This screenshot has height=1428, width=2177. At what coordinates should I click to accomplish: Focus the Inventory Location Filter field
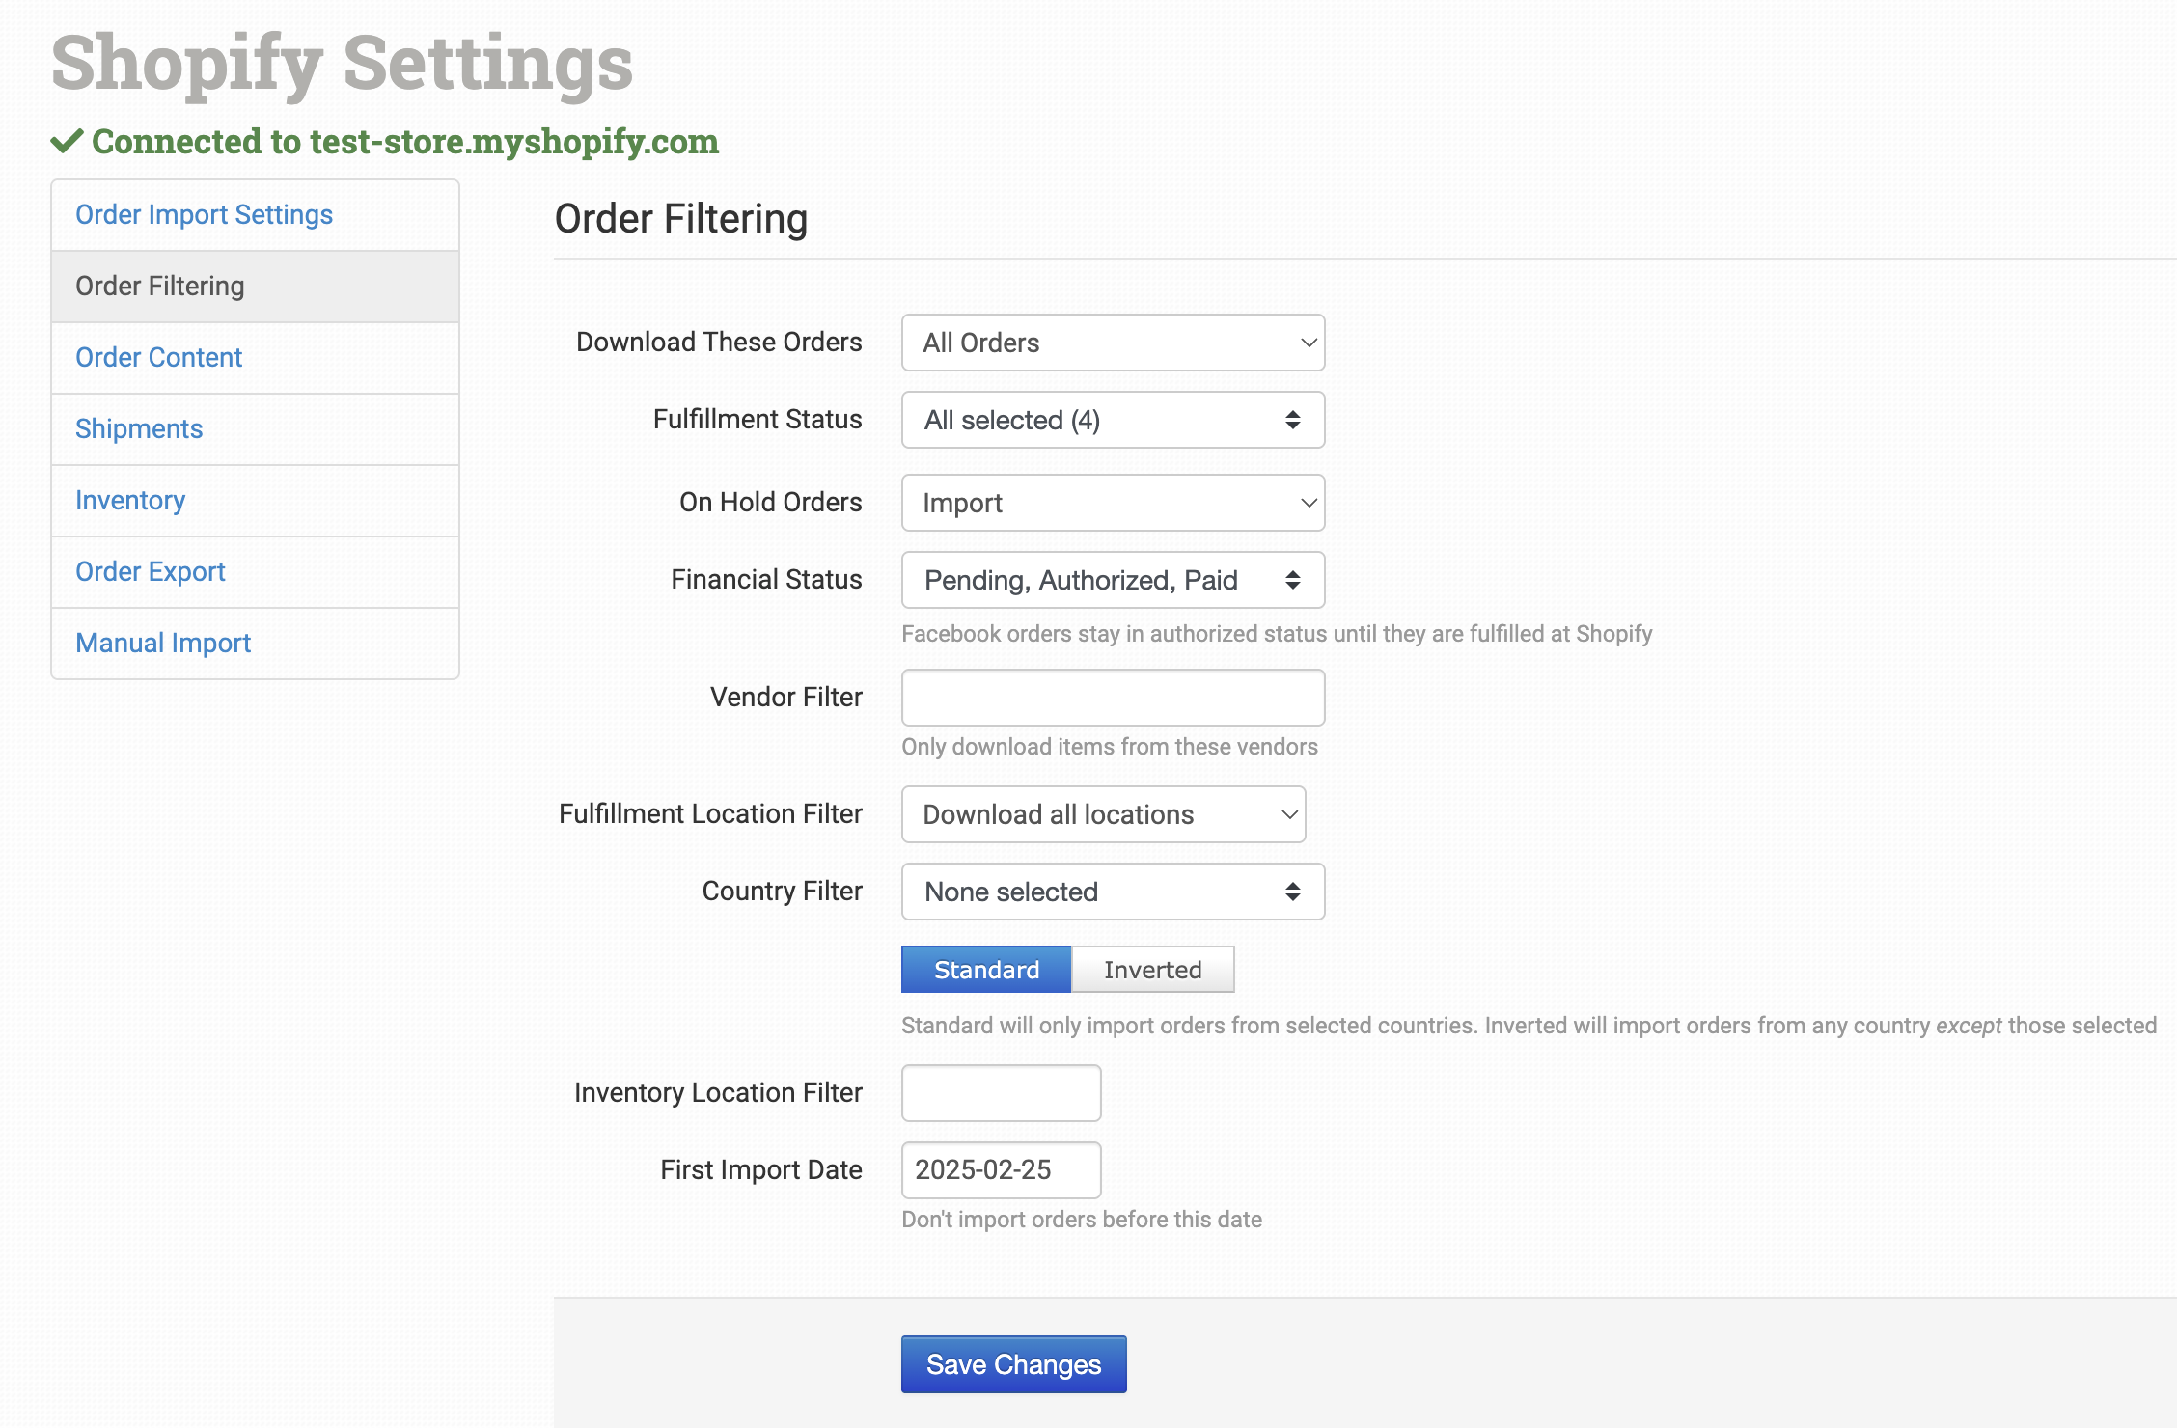click(x=1001, y=1093)
